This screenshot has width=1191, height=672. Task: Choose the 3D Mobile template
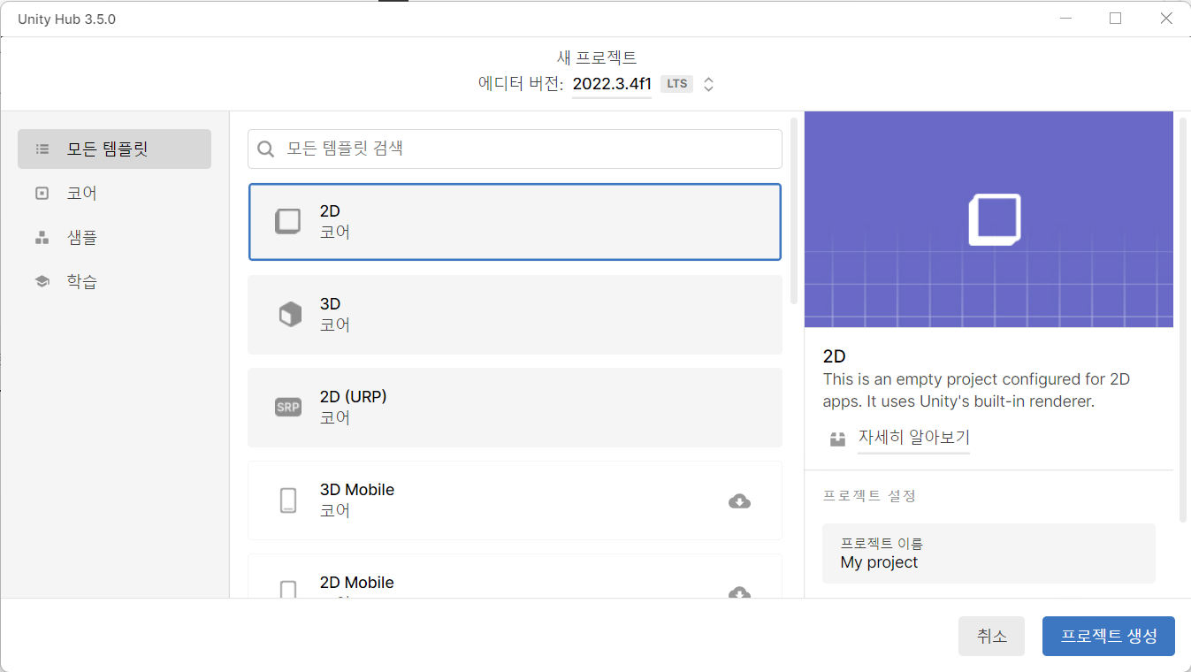[x=515, y=500]
